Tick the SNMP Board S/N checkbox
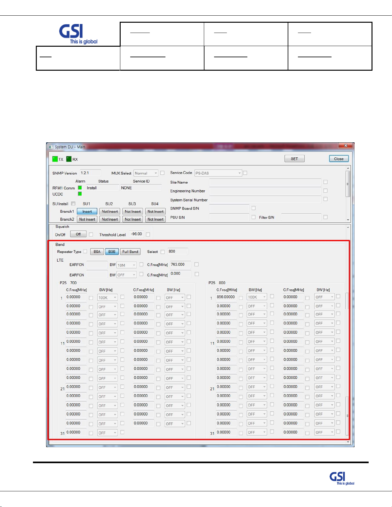 [253, 208]
